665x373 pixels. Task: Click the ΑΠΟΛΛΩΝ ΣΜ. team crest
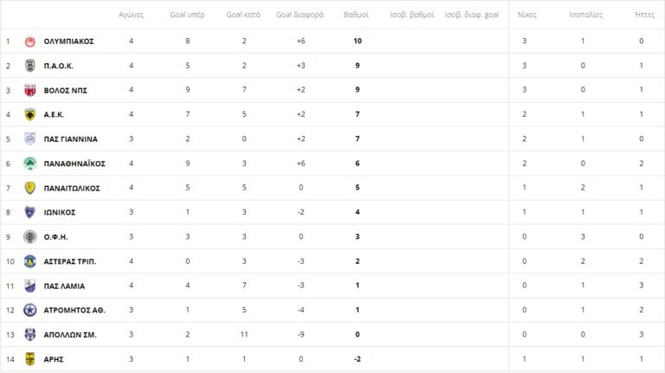(x=29, y=334)
